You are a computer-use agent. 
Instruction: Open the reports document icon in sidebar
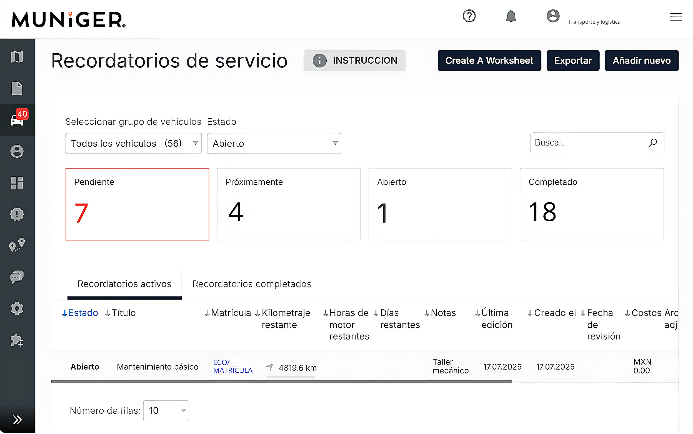pyautogui.click(x=17, y=89)
